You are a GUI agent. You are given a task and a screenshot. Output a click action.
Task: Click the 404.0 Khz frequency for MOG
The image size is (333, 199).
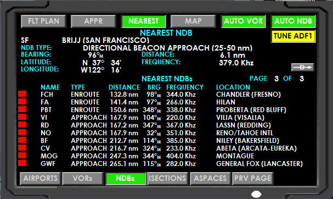pyautogui.click(x=181, y=156)
